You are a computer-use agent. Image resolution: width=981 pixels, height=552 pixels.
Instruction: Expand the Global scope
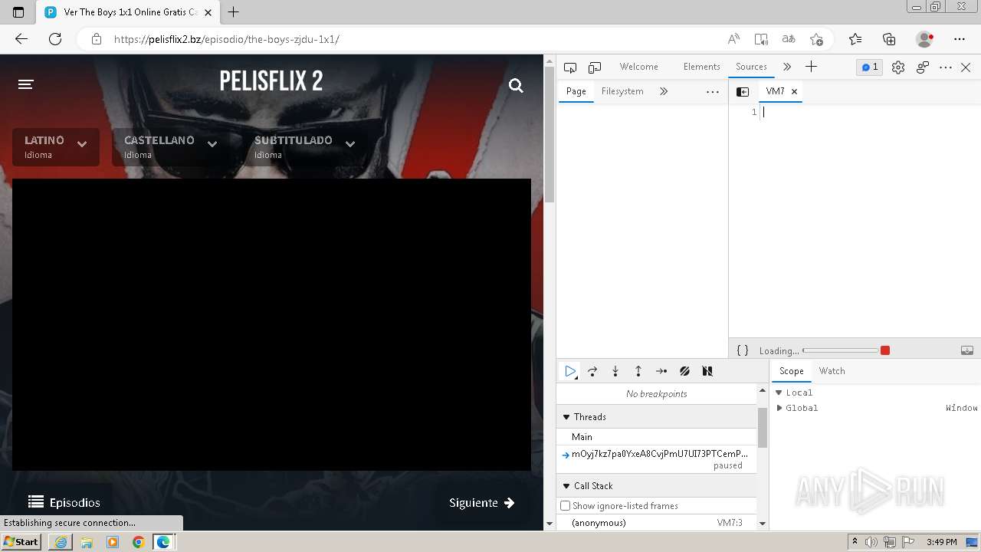tap(779, 408)
